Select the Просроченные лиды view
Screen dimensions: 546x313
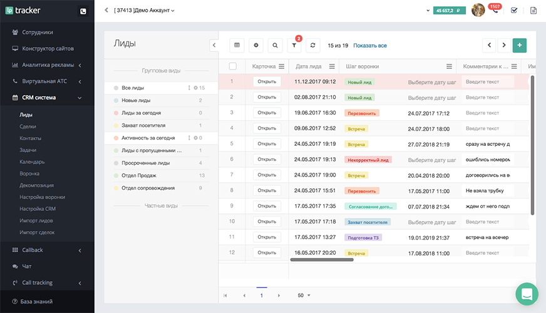click(x=161, y=163)
